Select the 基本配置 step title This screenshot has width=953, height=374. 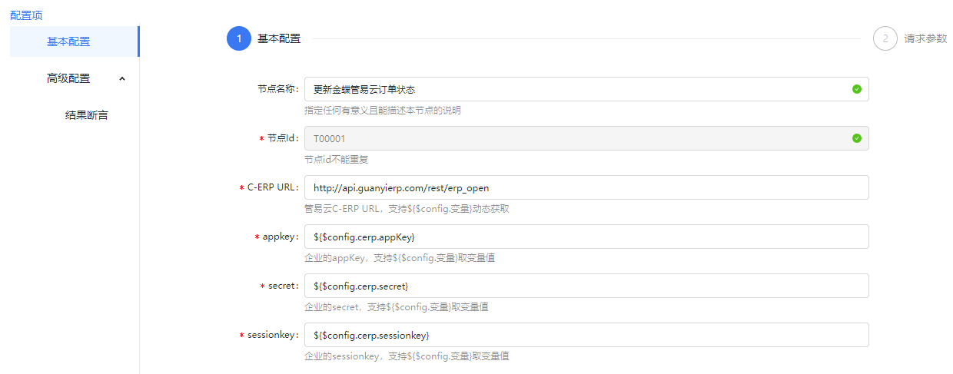[279, 38]
